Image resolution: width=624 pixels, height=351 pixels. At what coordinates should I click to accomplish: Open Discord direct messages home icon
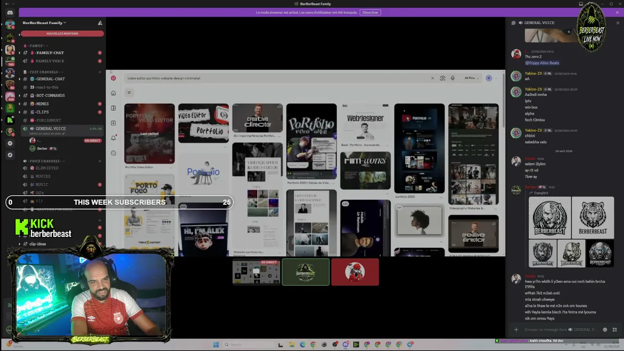10,13
